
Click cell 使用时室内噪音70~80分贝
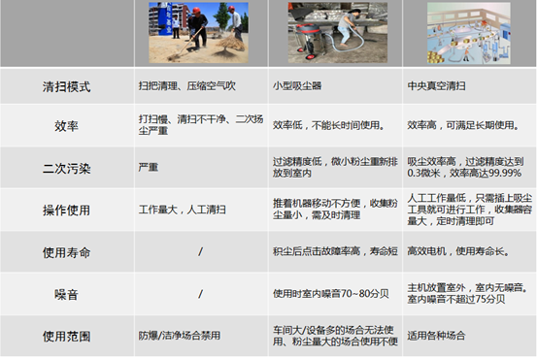(335, 294)
